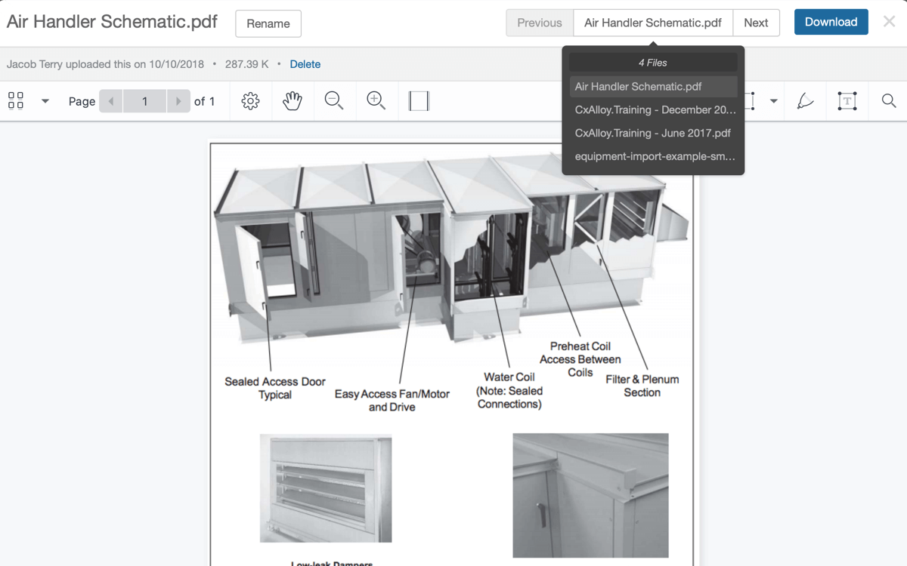This screenshot has width=907, height=566.
Task: Open viewer settings gear icon
Action: (x=251, y=101)
